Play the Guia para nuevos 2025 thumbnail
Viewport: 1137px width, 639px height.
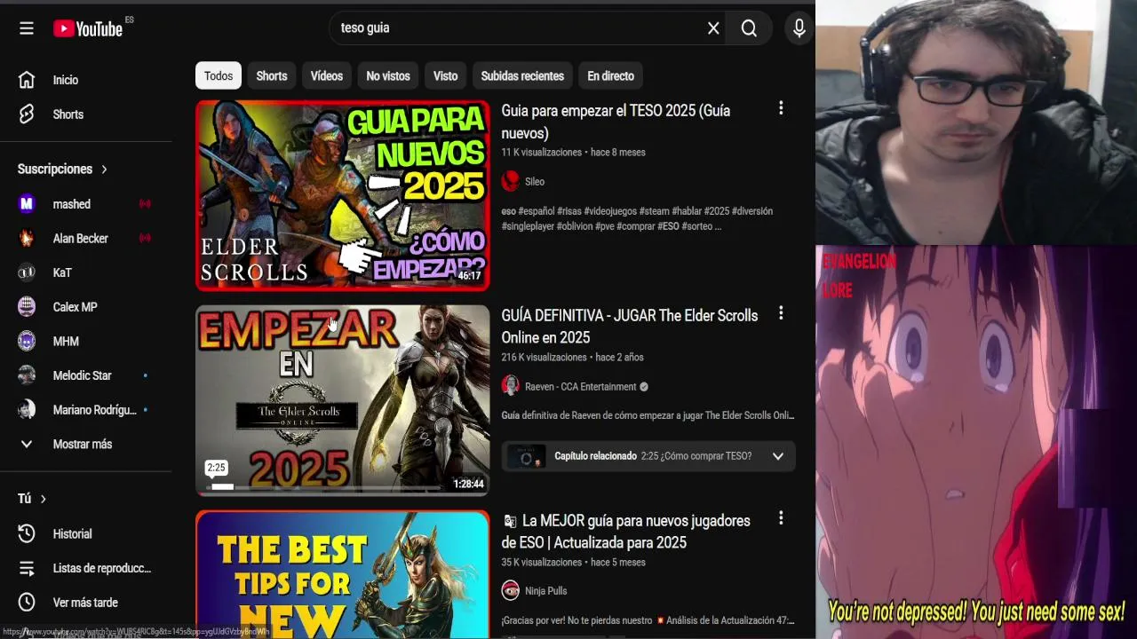tap(343, 195)
